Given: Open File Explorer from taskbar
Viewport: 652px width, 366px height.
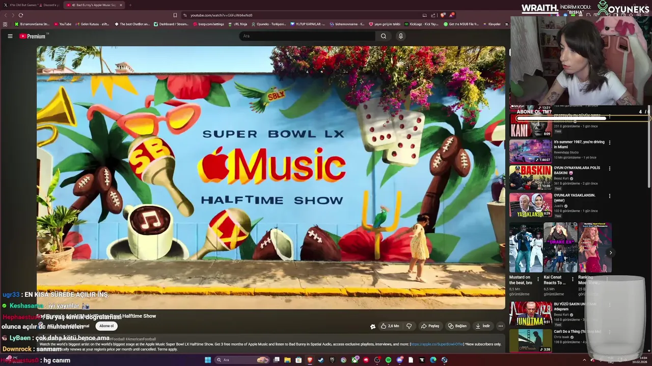Looking at the screenshot, I should [287, 360].
